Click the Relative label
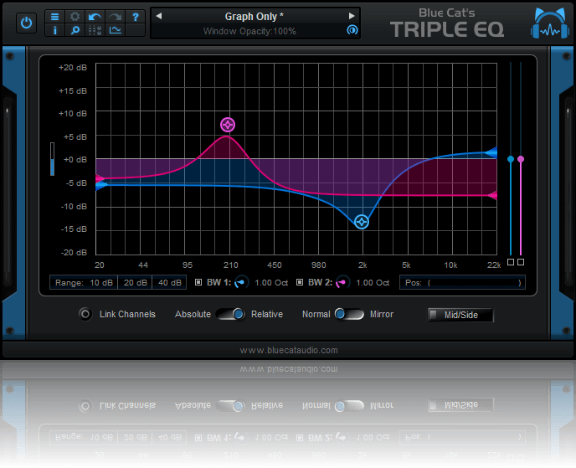The width and height of the screenshot is (576, 468). click(x=267, y=315)
